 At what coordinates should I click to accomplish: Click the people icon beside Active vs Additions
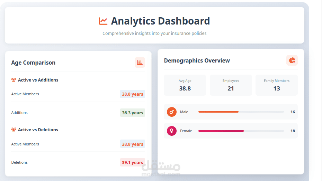pos(14,80)
